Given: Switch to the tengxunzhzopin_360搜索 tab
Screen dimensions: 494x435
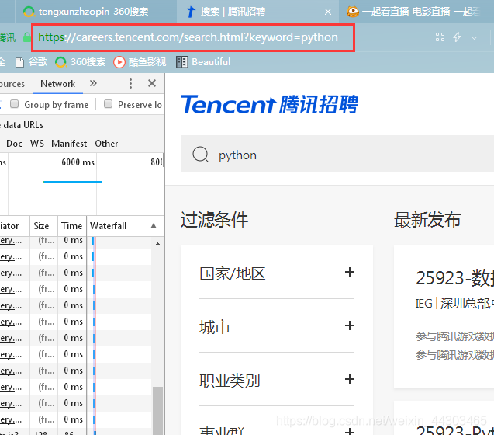Looking at the screenshot, I should pos(85,12).
